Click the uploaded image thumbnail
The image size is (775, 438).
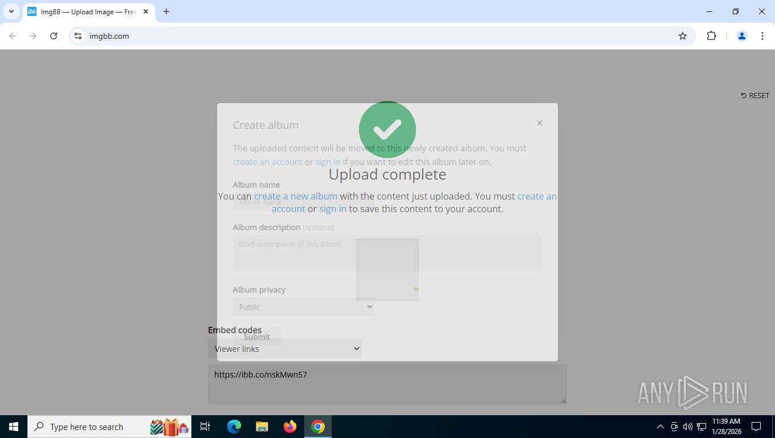click(387, 270)
